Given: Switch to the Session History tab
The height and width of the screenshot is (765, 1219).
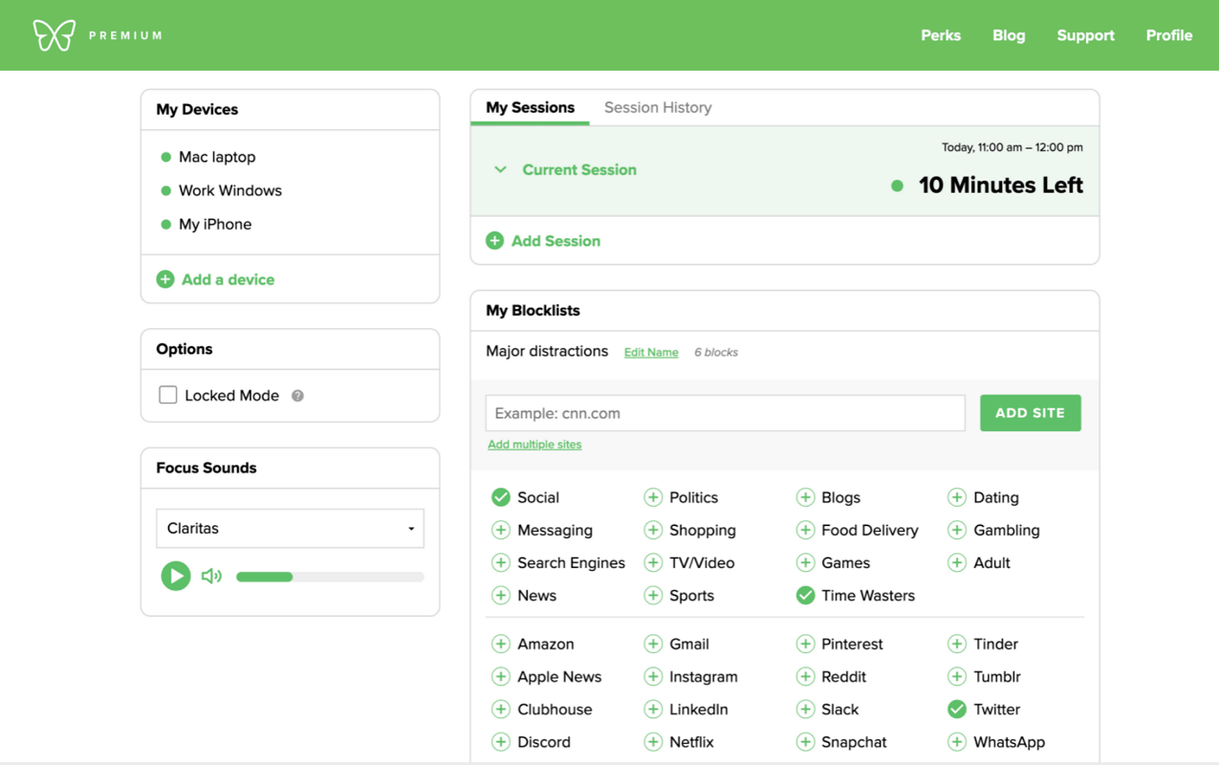Looking at the screenshot, I should click(x=658, y=107).
